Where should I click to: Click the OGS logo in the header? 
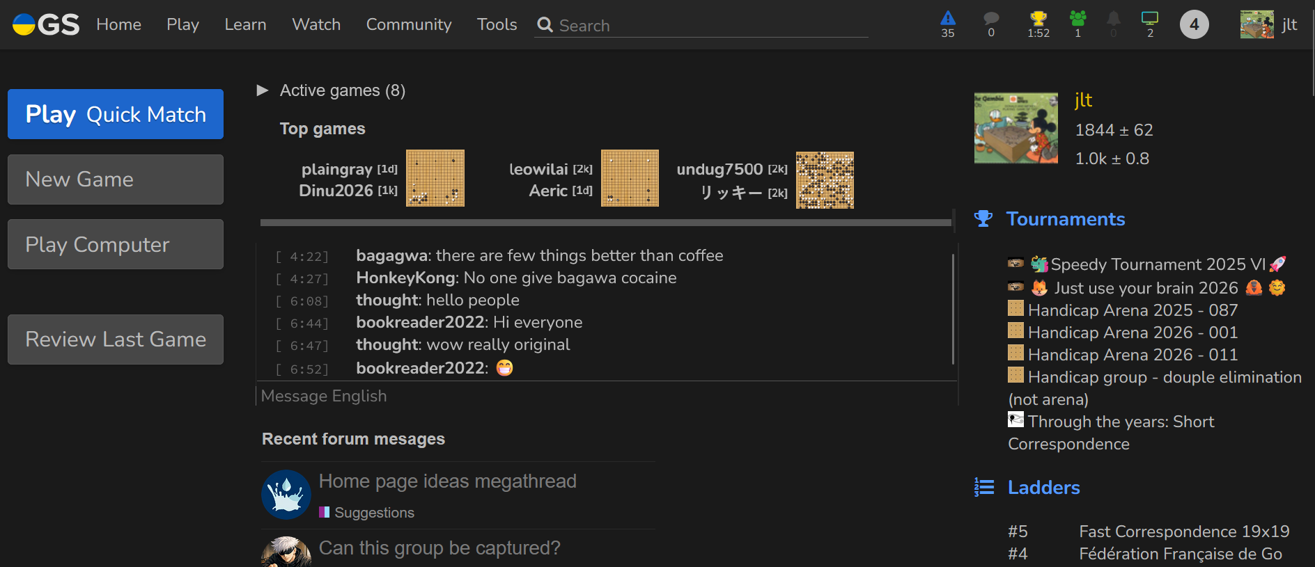[46, 25]
